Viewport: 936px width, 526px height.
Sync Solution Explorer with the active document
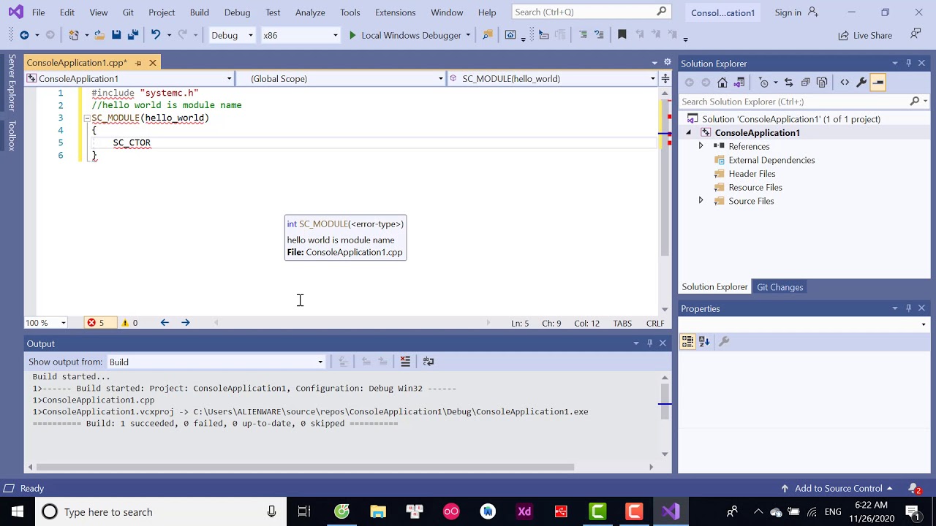(788, 83)
